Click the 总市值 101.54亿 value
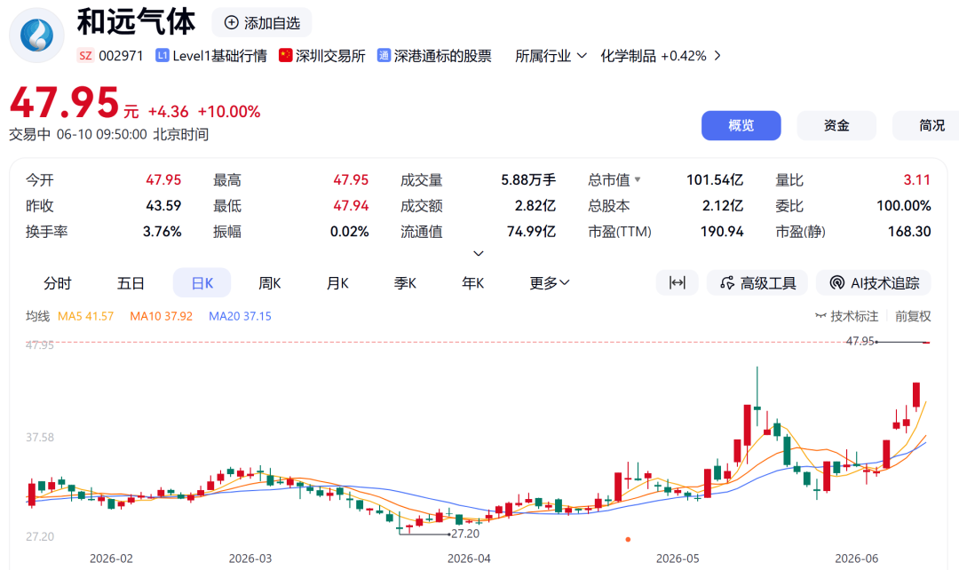Image resolution: width=959 pixels, height=570 pixels. (714, 180)
